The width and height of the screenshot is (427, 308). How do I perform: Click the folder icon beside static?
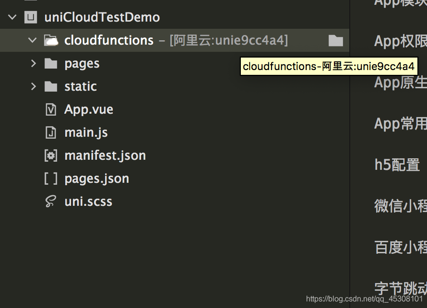click(51, 86)
